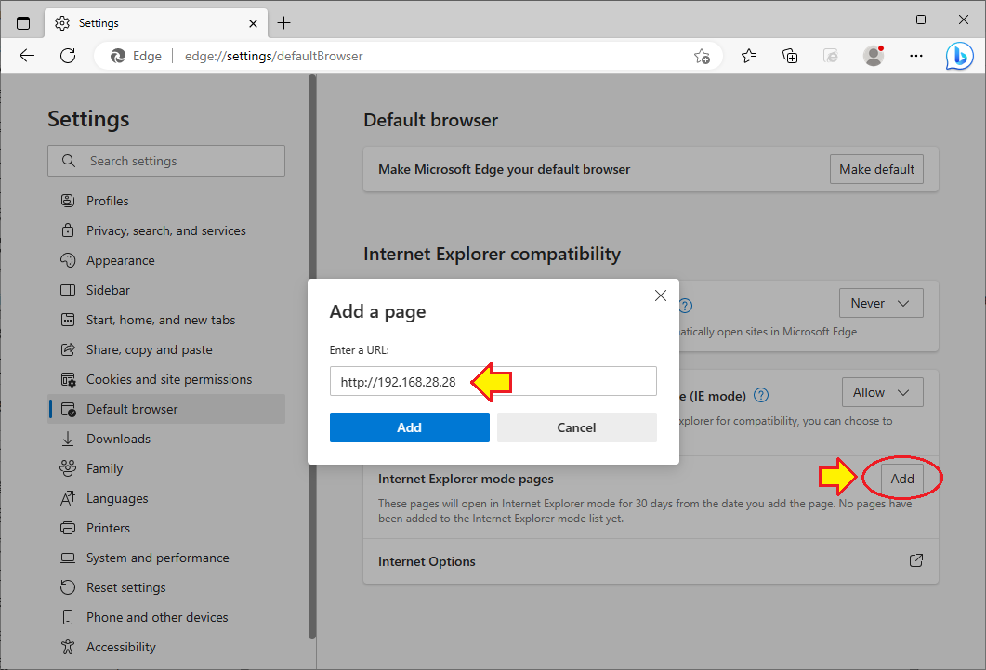Click the Default browser heading
The image size is (986, 670).
[431, 120]
